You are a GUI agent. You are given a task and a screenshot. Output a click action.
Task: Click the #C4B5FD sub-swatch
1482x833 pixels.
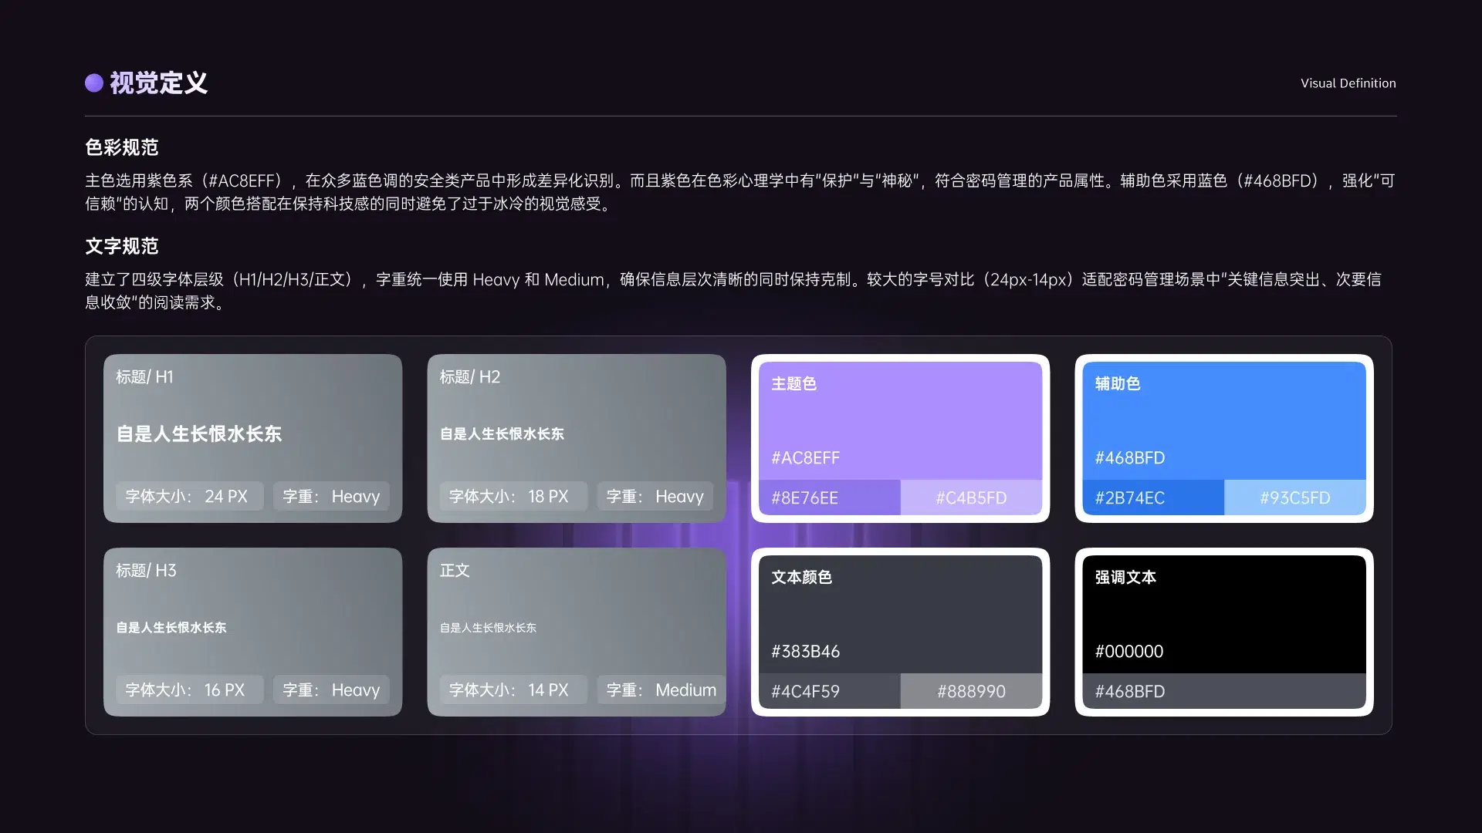coord(972,497)
